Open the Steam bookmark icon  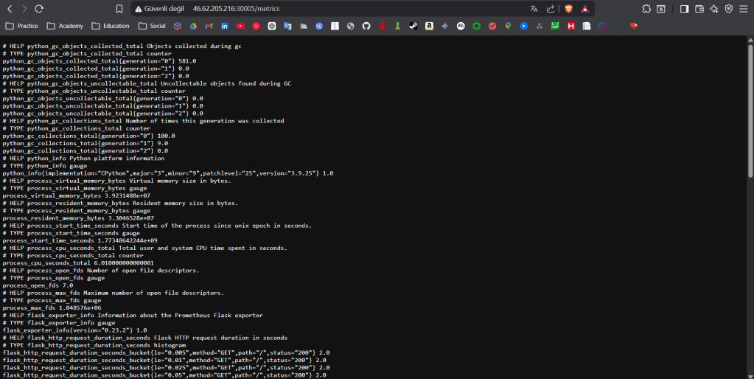[413, 26]
